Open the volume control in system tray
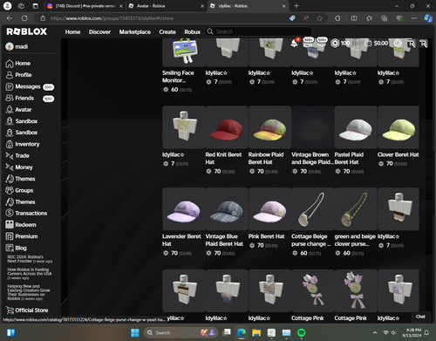Viewport: 436px width, 341px height. tap(393, 332)
